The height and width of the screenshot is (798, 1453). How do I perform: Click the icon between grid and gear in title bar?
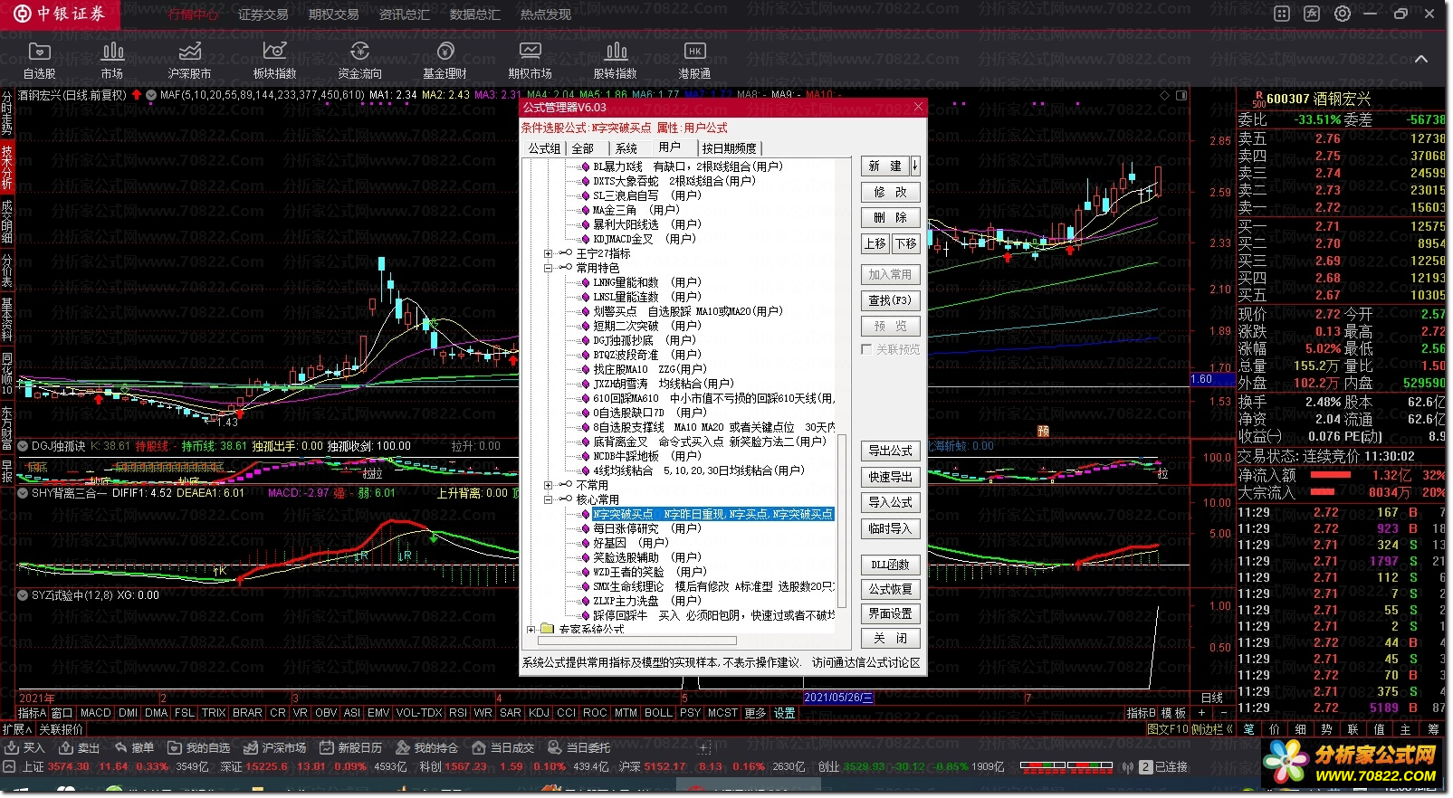click(x=1312, y=14)
